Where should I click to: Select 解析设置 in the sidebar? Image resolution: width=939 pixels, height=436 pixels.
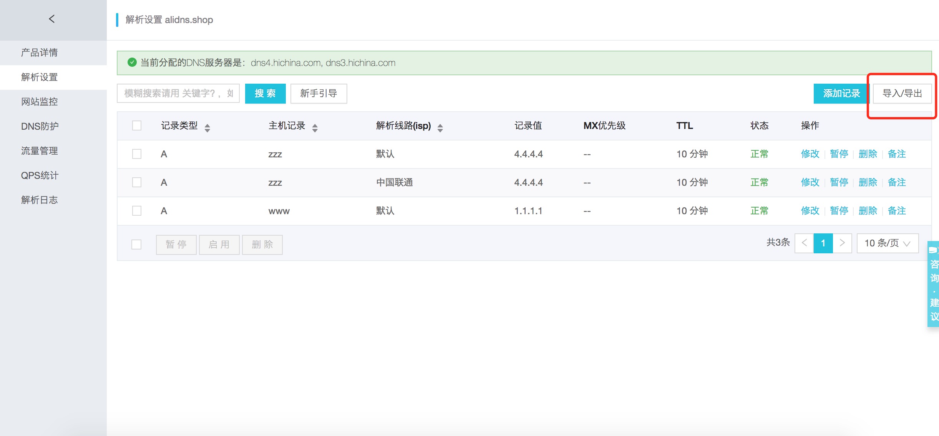coord(53,77)
